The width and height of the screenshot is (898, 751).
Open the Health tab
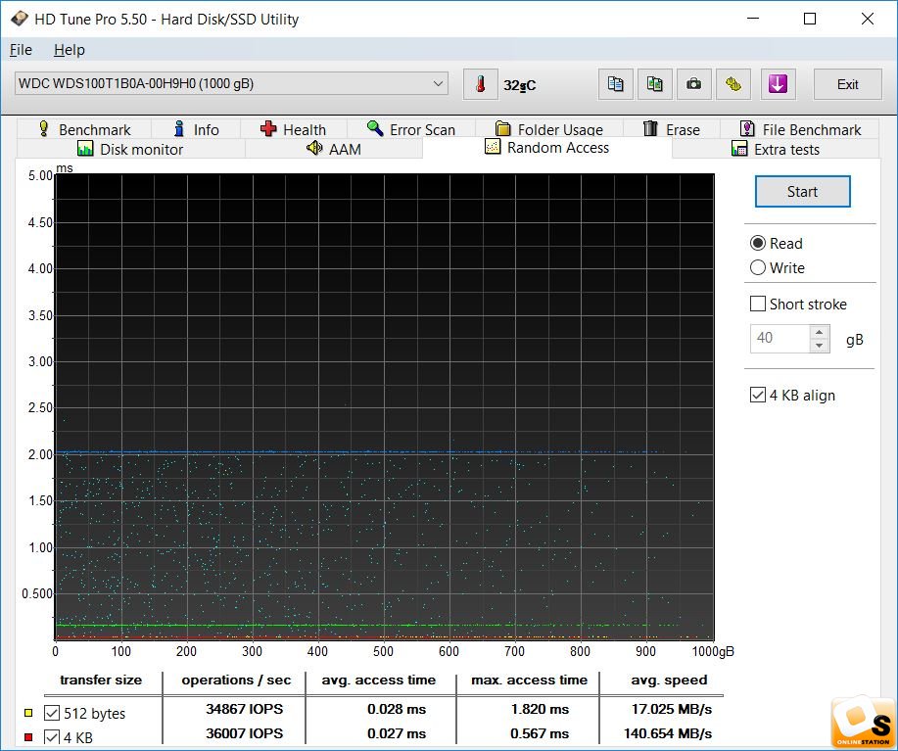(293, 129)
